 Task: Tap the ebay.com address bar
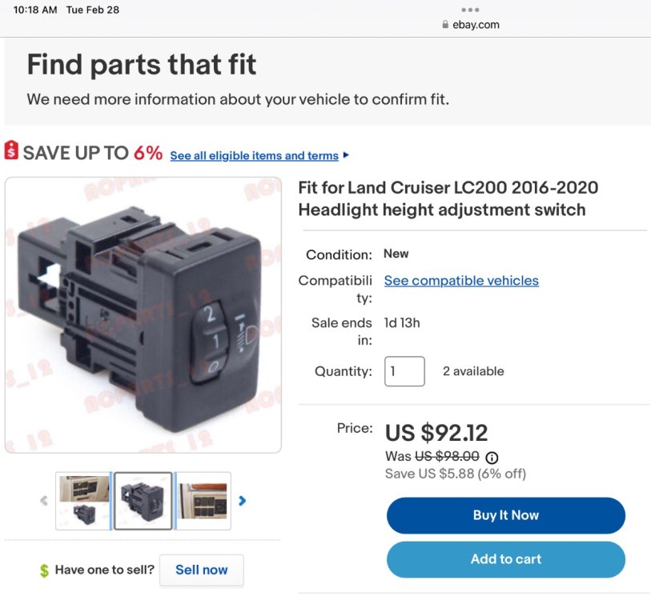tap(470, 25)
